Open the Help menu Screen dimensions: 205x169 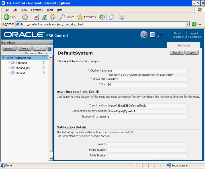pos(60,10)
